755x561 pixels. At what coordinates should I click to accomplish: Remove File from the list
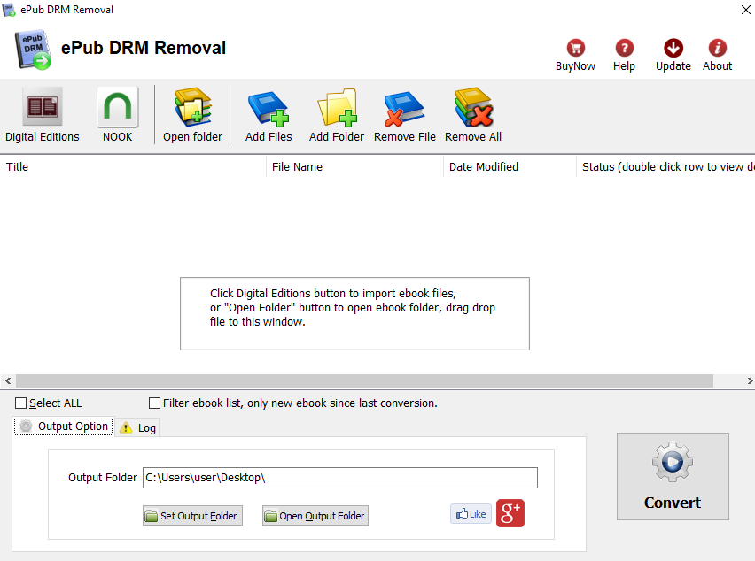pyautogui.click(x=404, y=115)
